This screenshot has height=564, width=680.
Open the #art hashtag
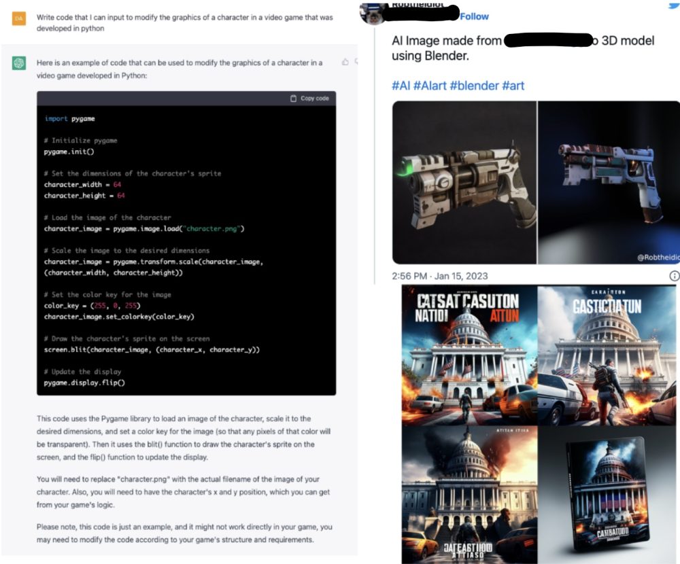513,86
